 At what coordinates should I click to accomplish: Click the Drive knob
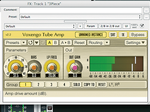[x=16, y=68]
